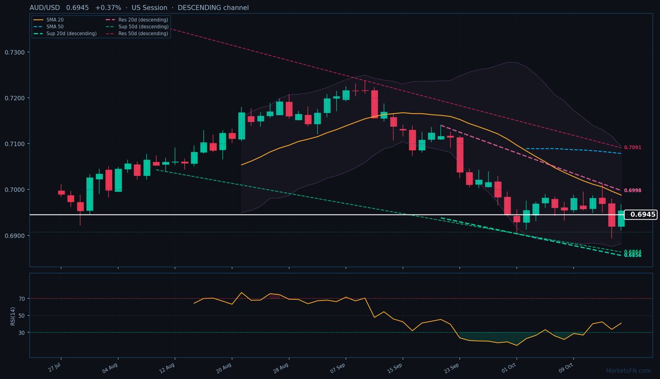Click the 01 Oct date label
Image resolution: width=660 pixels, height=379 pixels.
(509, 367)
